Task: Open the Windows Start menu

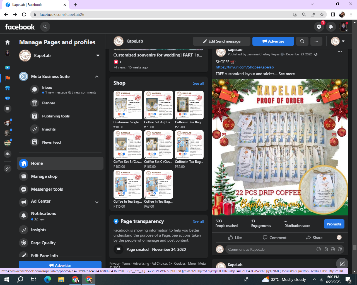Action: click(7, 279)
